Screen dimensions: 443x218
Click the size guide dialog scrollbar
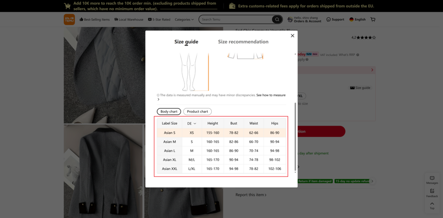pyautogui.click(x=295, y=136)
